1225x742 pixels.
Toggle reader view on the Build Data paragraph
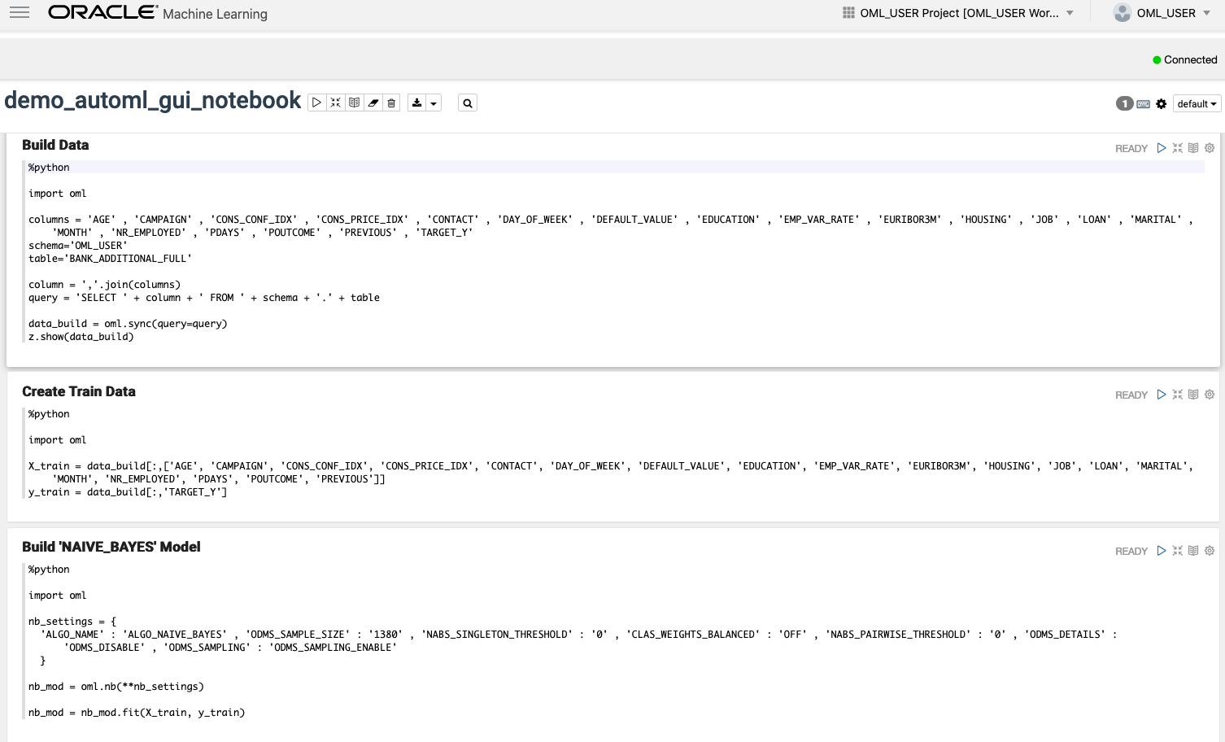click(1193, 148)
